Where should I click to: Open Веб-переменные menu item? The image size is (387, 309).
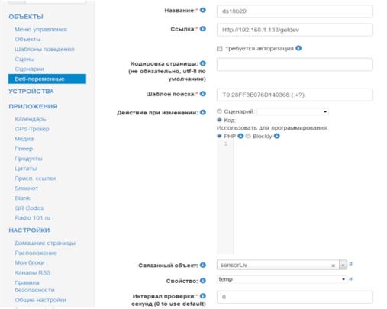47,79
